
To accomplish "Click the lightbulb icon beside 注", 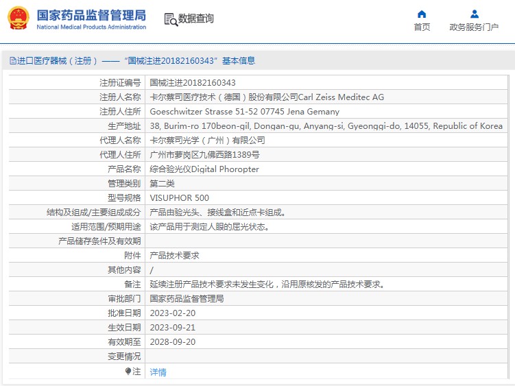I will pos(128,371).
